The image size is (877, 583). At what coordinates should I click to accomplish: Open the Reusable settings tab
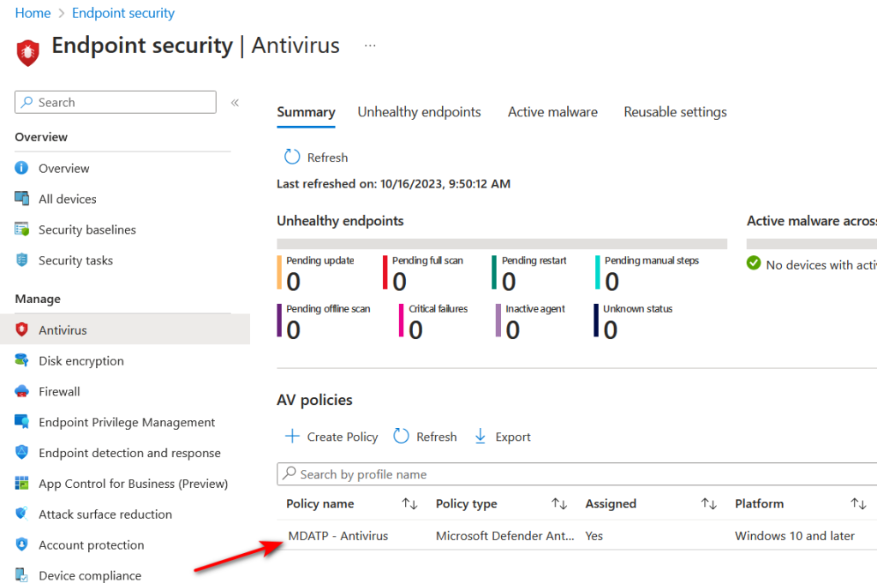pyautogui.click(x=675, y=112)
